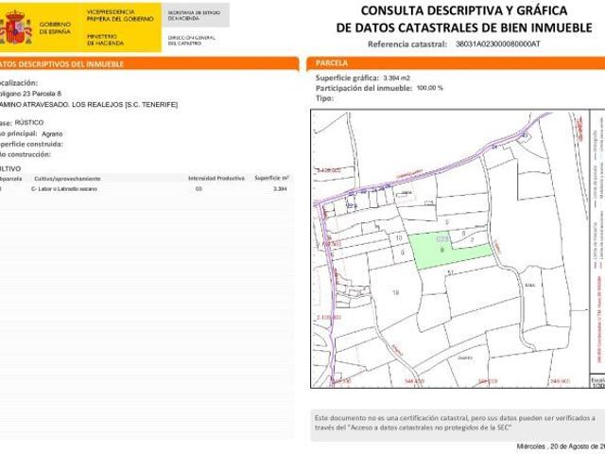Click the reference number 38031A023000080000AT
This screenshot has height=454, width=605.
[x=498, y=44]
